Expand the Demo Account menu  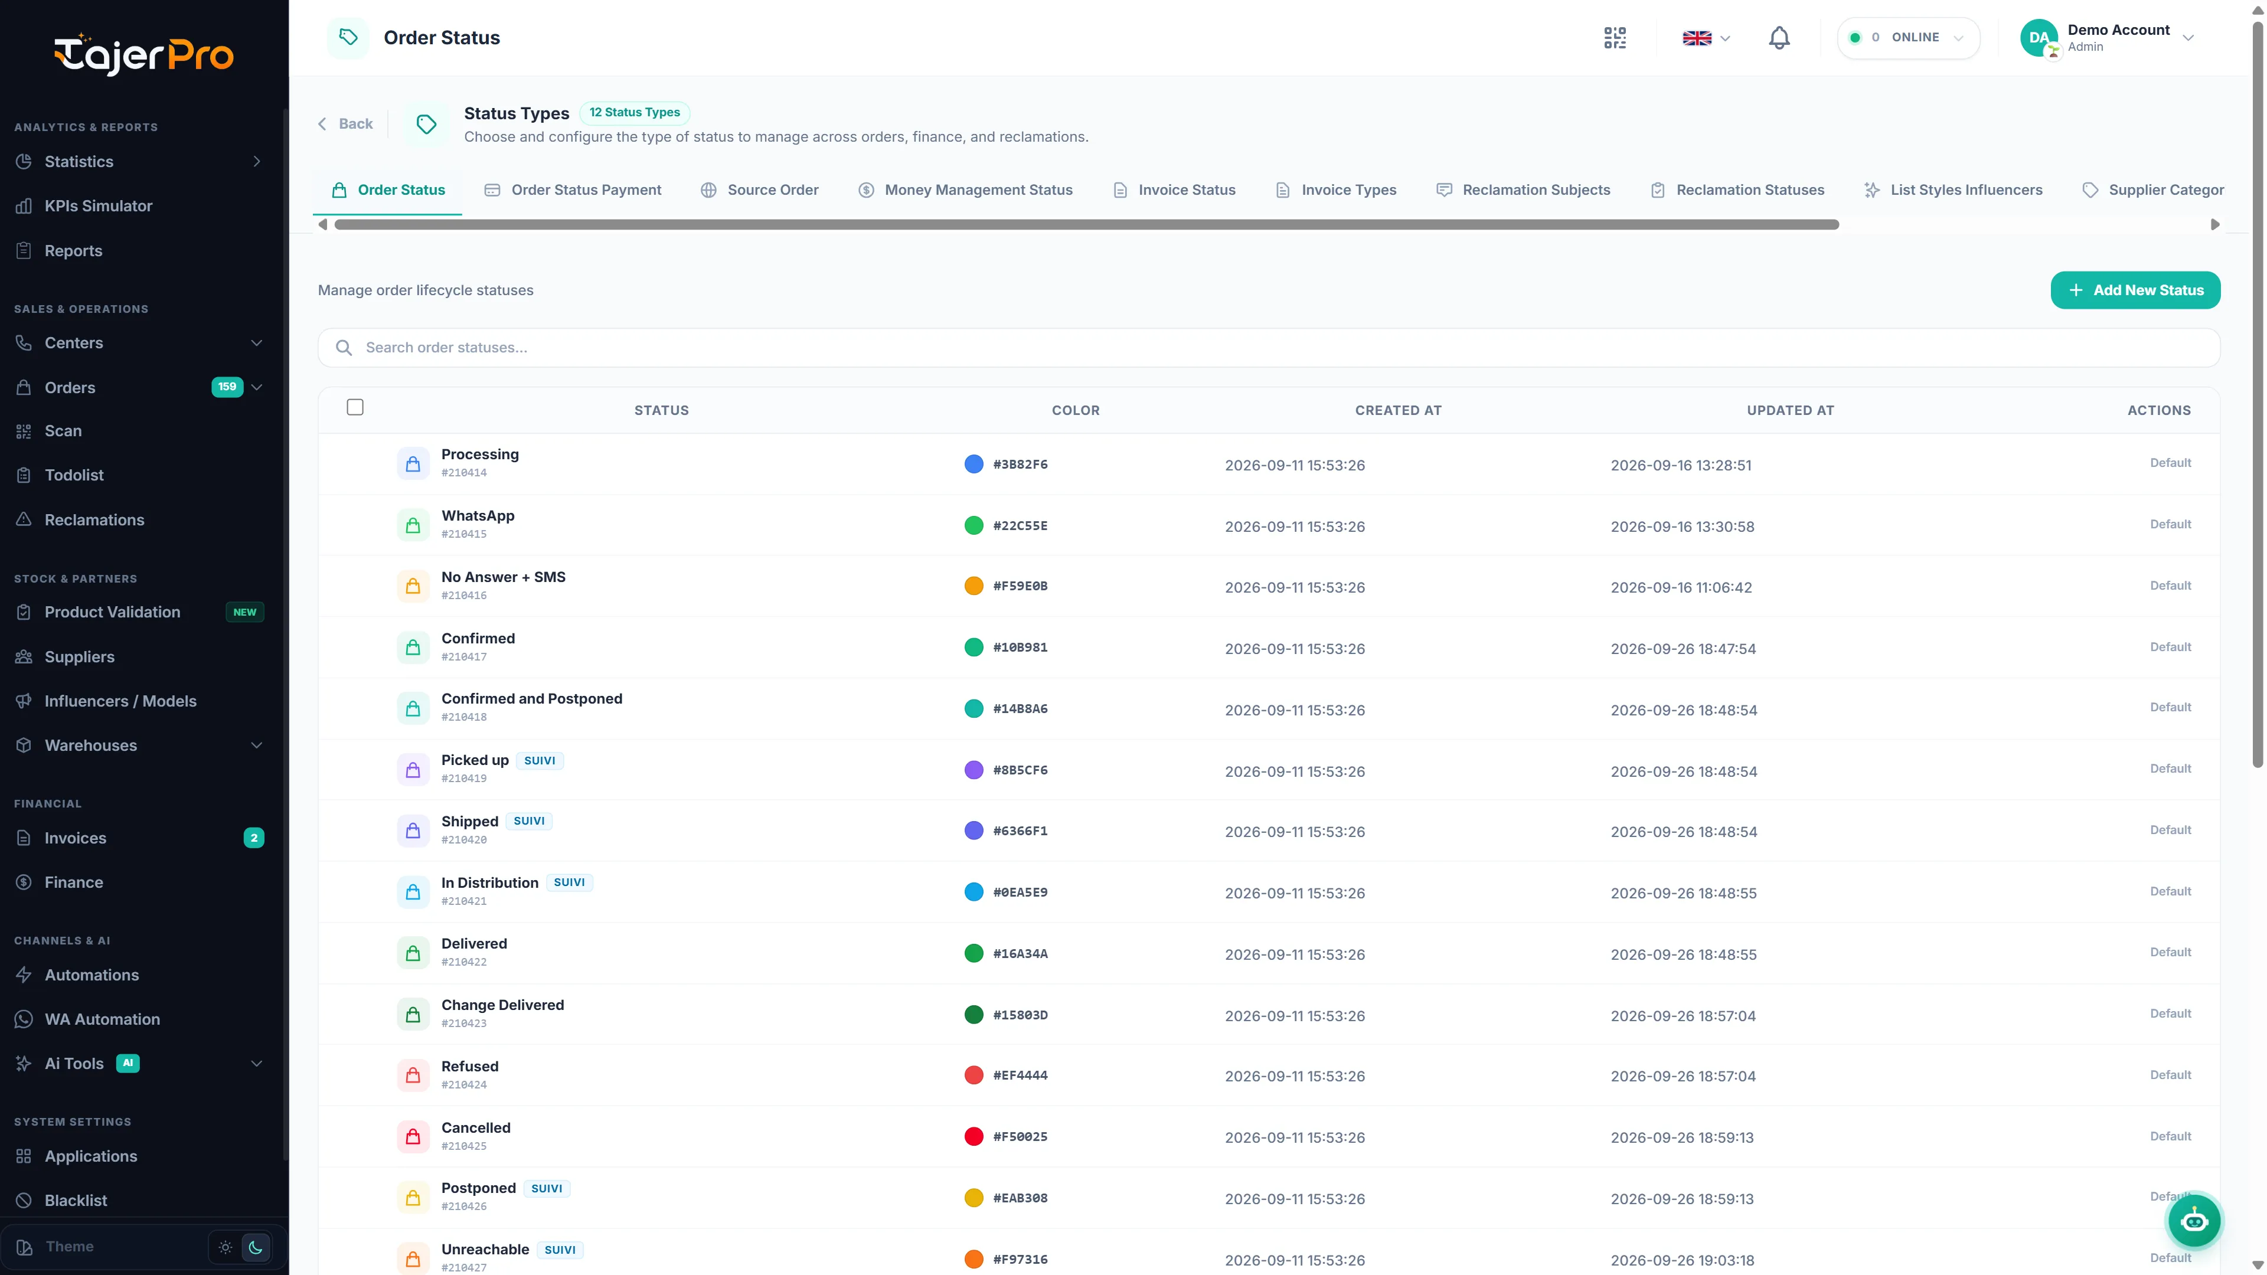(2108, 38)
